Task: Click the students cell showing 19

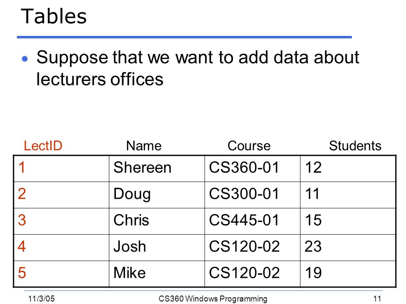Action: tap(348, 274)
